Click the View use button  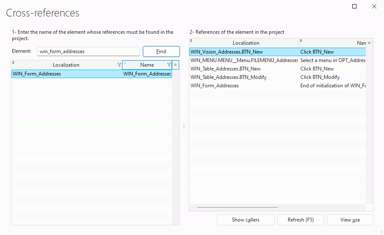click(x=350, y=219)
